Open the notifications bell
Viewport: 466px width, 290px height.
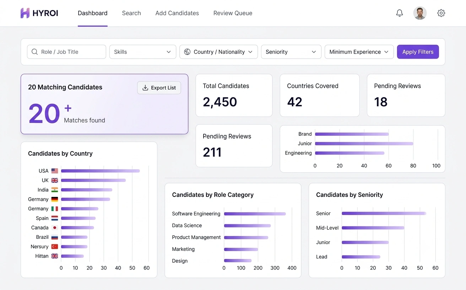tap(400, 13)
